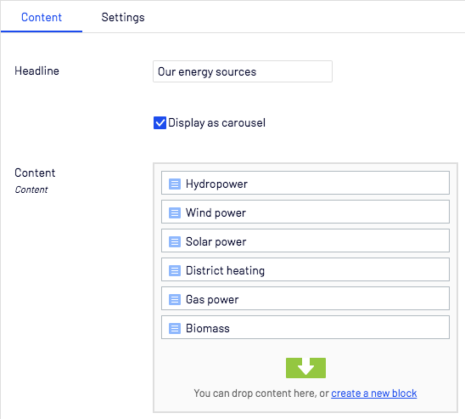Select the Gas power content item
The width and height of the screenshot is (465, 419).
click(x=305, y=298)
